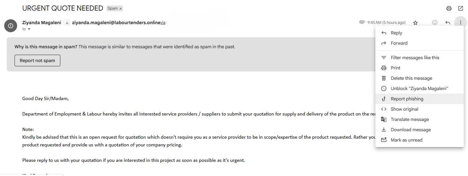Choose Forward in the dropdown menu

[x=399, y=43]
